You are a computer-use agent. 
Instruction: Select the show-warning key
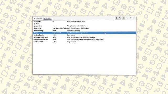click(x=84, y=31)
